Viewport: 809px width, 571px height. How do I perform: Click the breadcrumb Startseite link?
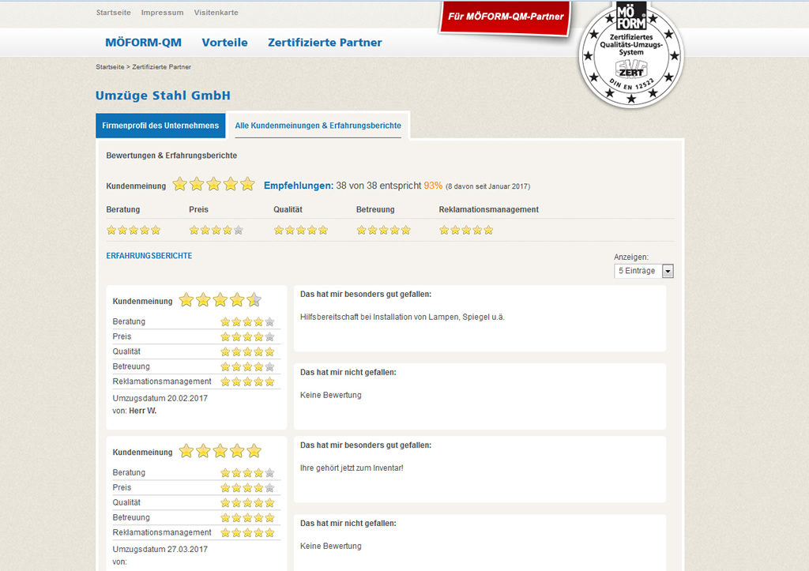[x=110, y=67]
